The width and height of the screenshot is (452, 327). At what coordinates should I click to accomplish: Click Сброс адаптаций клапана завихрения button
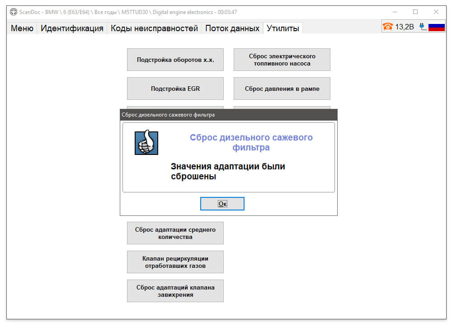pos(175,291)
